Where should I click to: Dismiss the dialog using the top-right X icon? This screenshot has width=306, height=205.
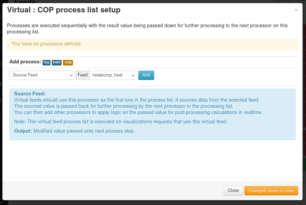(x=296, y=10)
